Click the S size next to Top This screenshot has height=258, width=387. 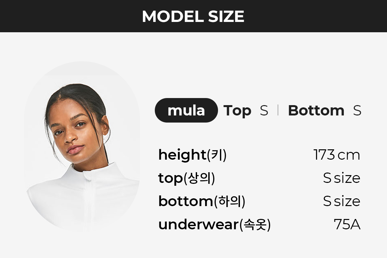tap(264, 111)
